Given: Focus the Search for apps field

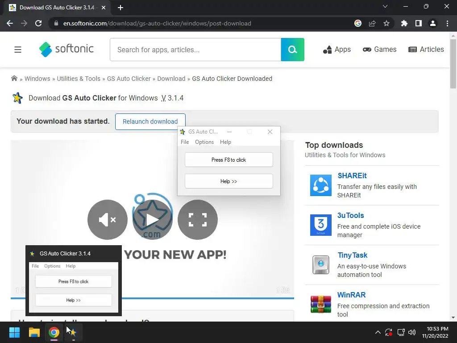Looking at the screenshot, I should tap(195, 50).
